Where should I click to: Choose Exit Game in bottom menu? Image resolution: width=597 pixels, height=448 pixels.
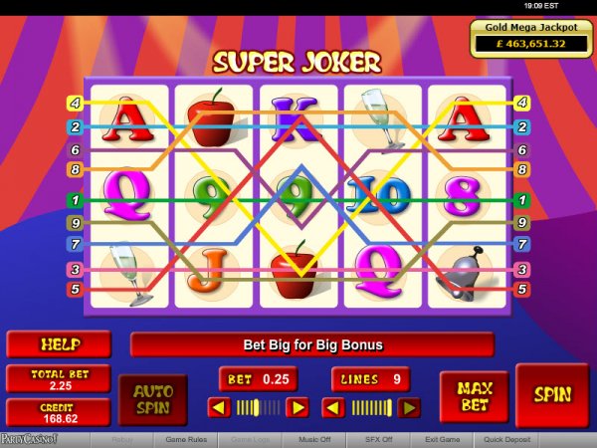(x=442, y=440)
